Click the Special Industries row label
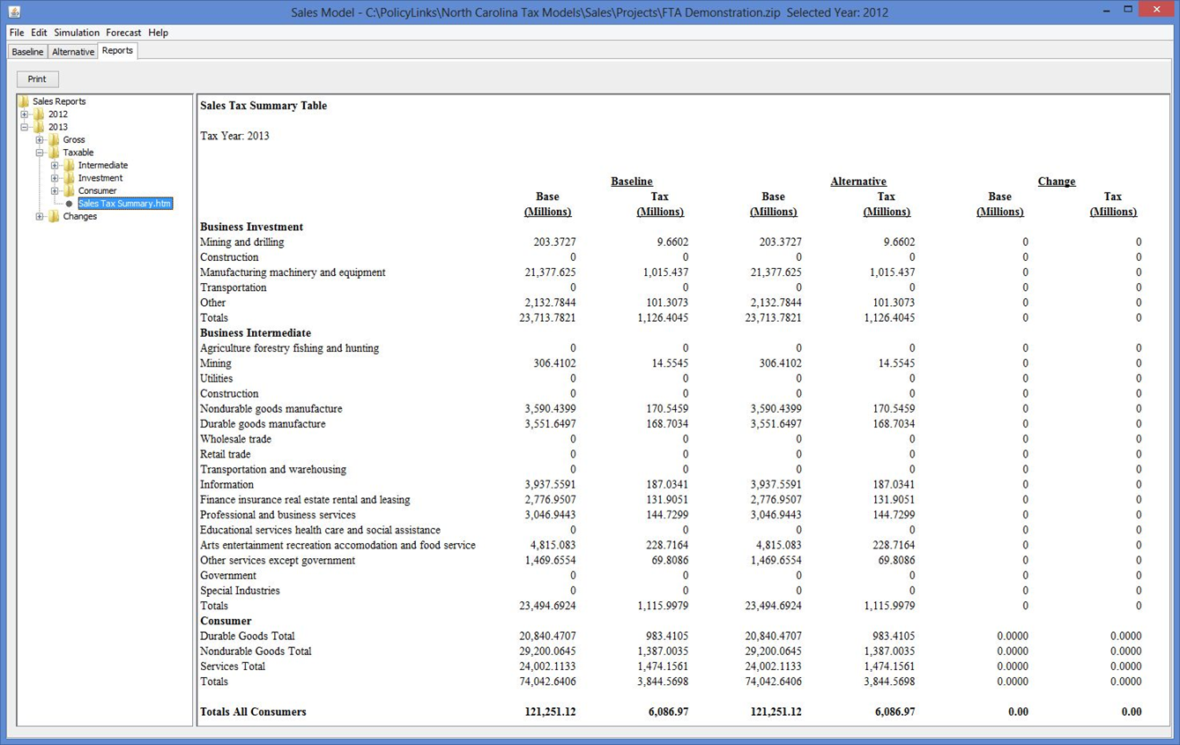This screenshot has height=745, width=1180. 240,591
